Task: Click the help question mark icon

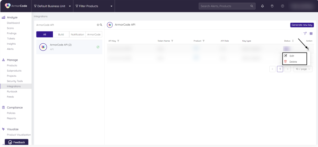Action: (282, 6)
